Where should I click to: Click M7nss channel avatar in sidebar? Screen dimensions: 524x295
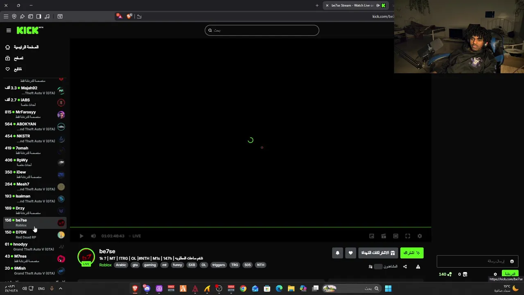click(61, 259)
